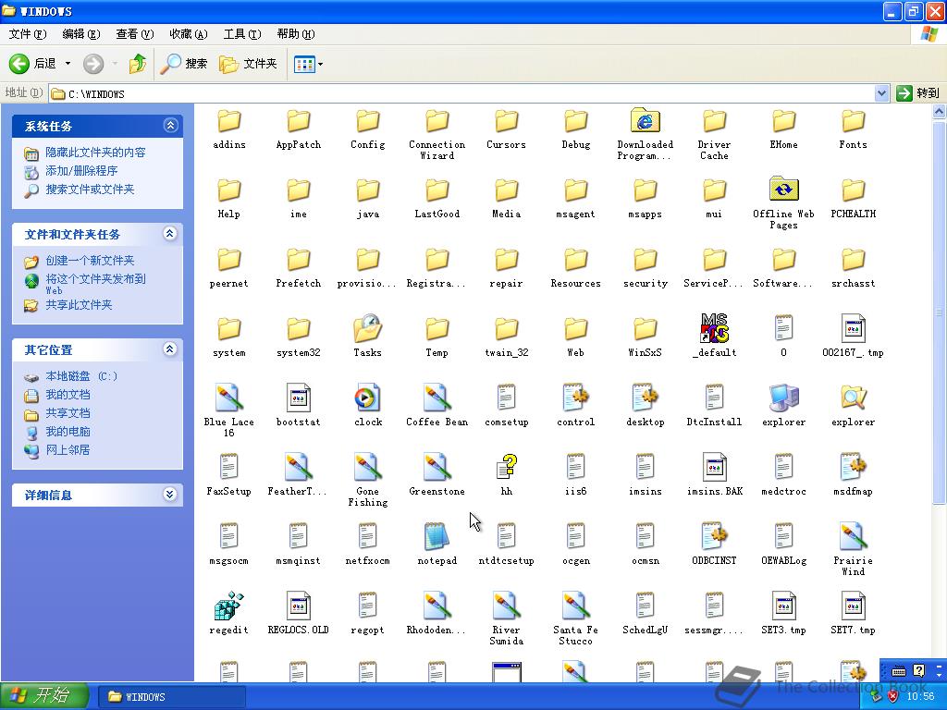Select the bootstat data file
Screen dimensions: 947x710
(299, 398)
